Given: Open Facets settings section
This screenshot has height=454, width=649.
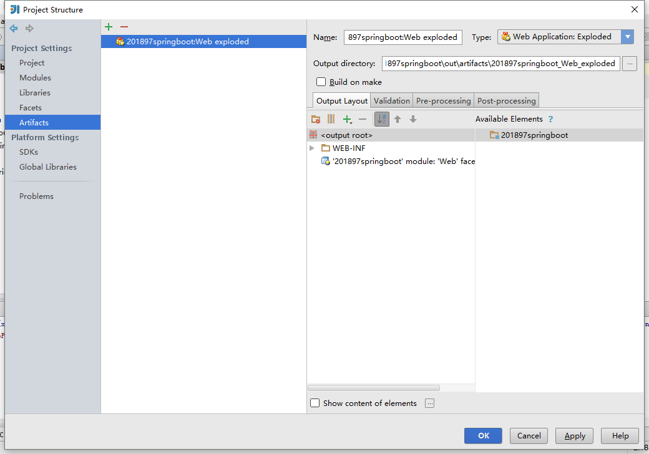Looking at the screenshot, I should click(x=31, y=107).
